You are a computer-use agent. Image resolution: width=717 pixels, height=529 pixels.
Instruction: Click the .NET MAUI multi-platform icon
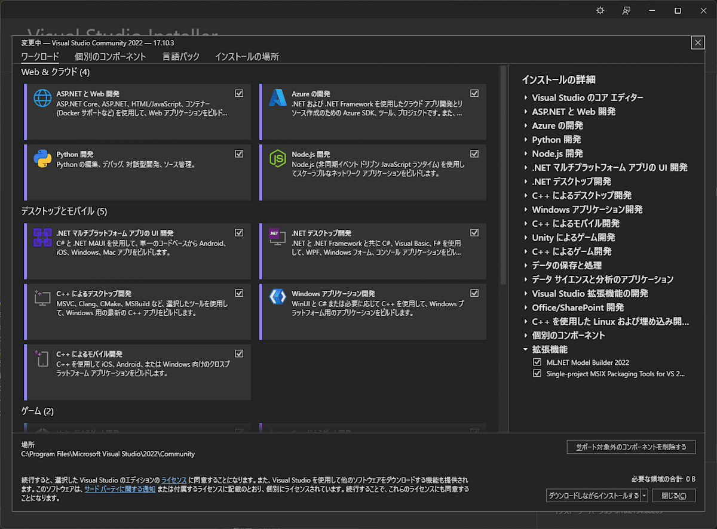click(x=42, y=238)
